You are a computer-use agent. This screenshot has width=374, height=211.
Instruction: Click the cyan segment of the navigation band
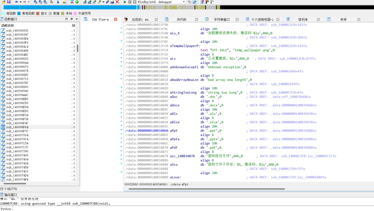(x=69, y=7)
